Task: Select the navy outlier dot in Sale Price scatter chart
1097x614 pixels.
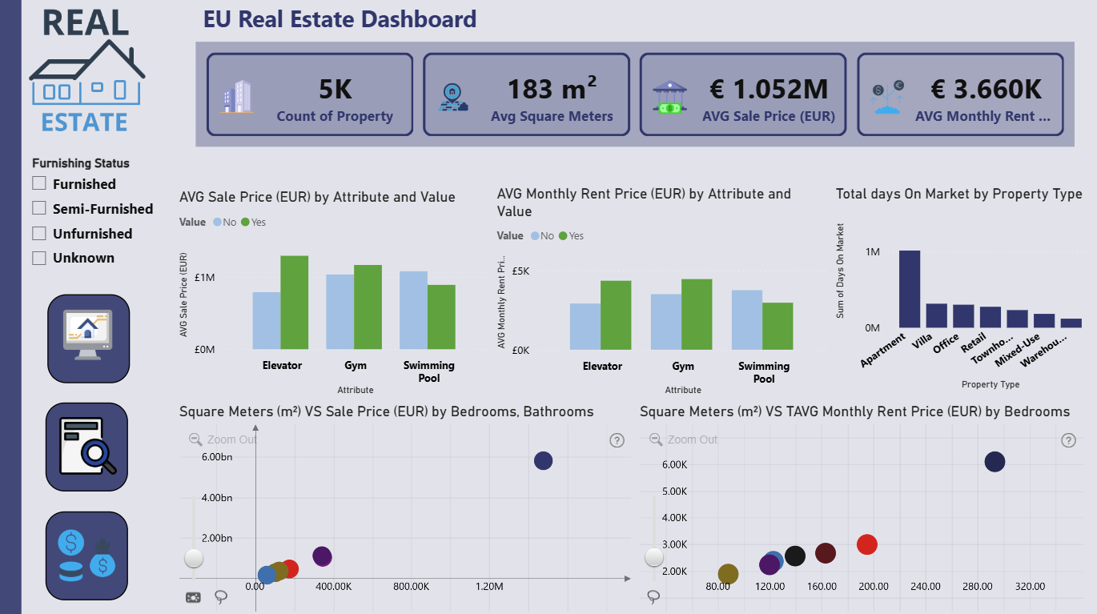Action: point(544,460)
